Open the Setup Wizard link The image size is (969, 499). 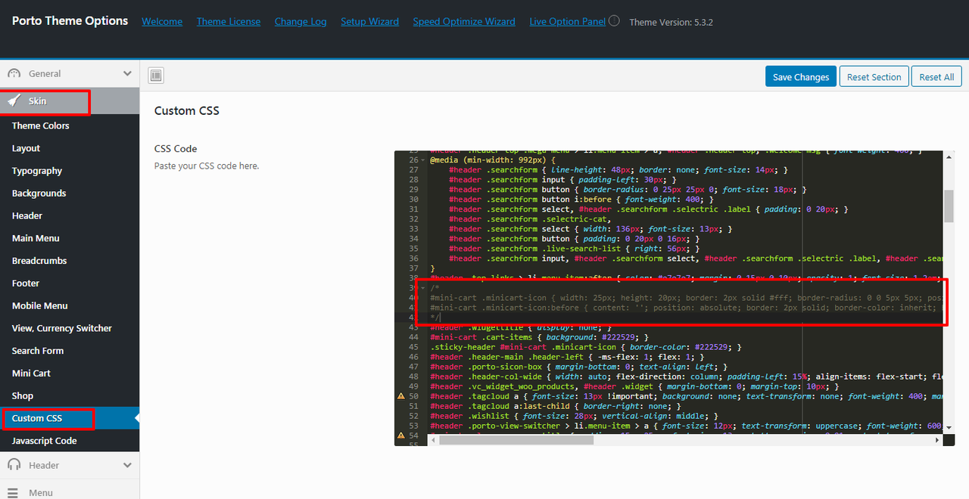click(x=369, y=22)
